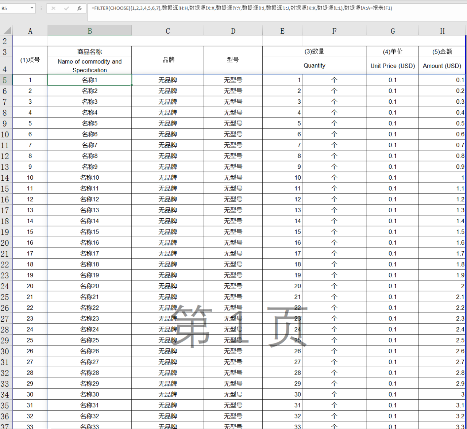The width and height of the screenshot is (467, 429).
Task: Select cell containing '名称32'
Action: 90,416
